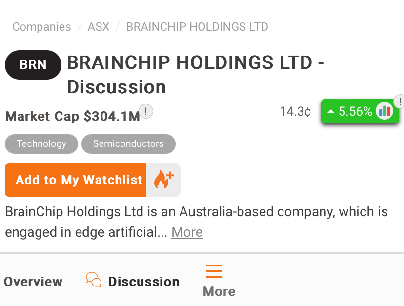The width and height of the screenshot is (404, 306).
Task: Click the flame plus watchlist icon
Action: pyautogui.click(x=163, y=180)
